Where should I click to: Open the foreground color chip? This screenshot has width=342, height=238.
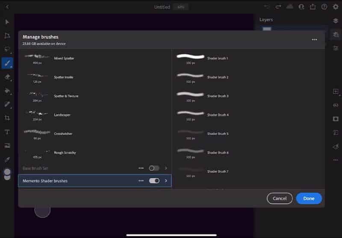point(7,172)
